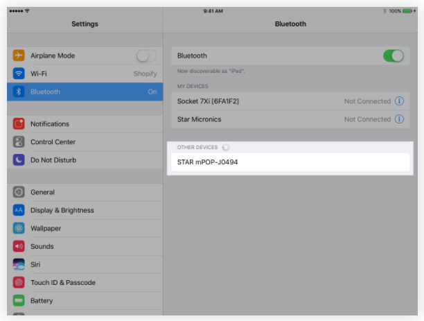The height and width of the screenshot is (321, 424).
Task: Tap the 9:41 AM clock
Action: [213, 11]
